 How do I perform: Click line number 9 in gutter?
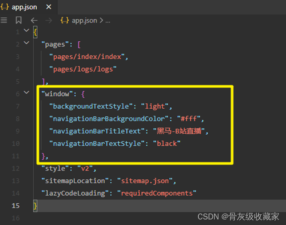18,131
